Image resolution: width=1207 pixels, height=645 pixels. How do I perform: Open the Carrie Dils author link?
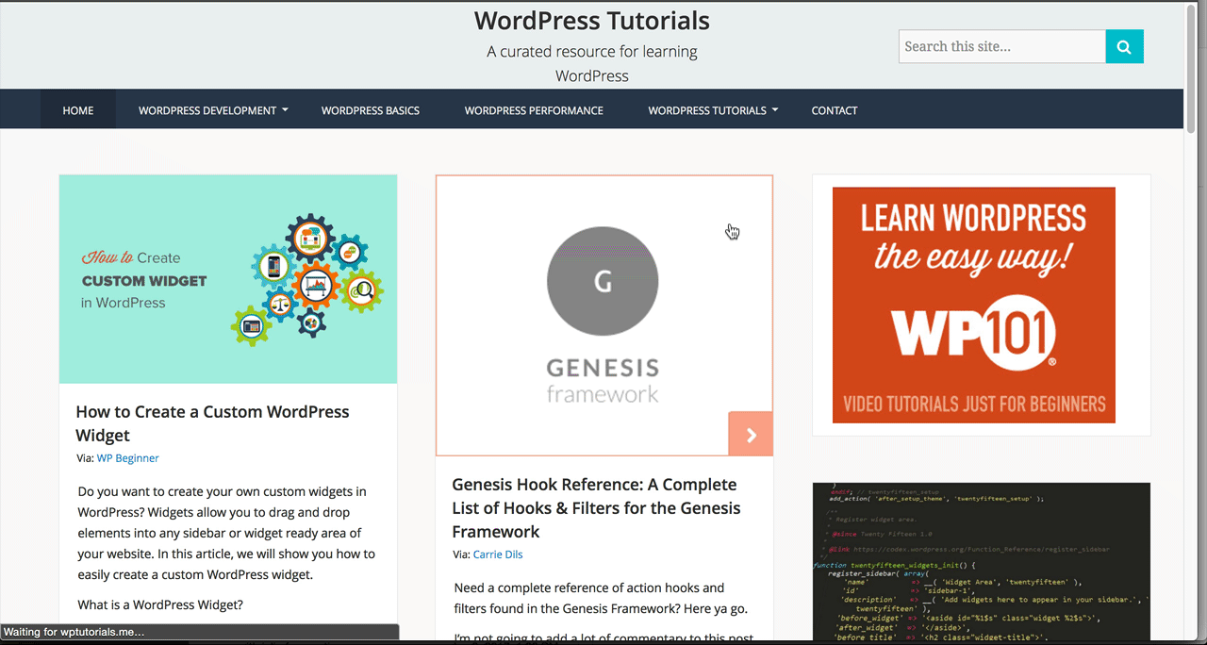pyautogui.click(x=498, y=554)
